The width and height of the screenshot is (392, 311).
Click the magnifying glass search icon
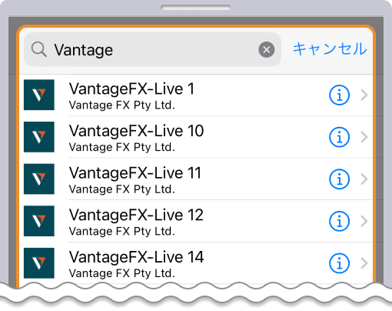(39, 49)
